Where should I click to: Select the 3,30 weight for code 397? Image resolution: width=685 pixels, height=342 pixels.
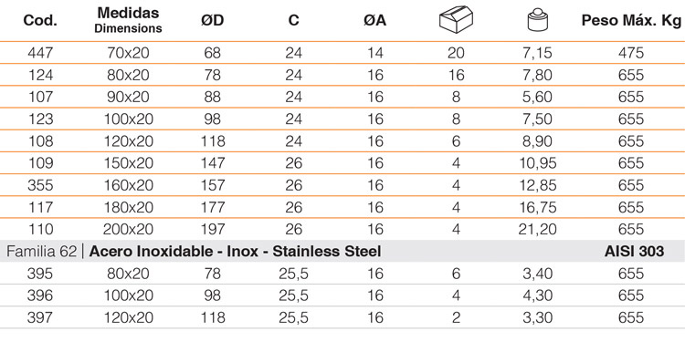click(537, 317)
